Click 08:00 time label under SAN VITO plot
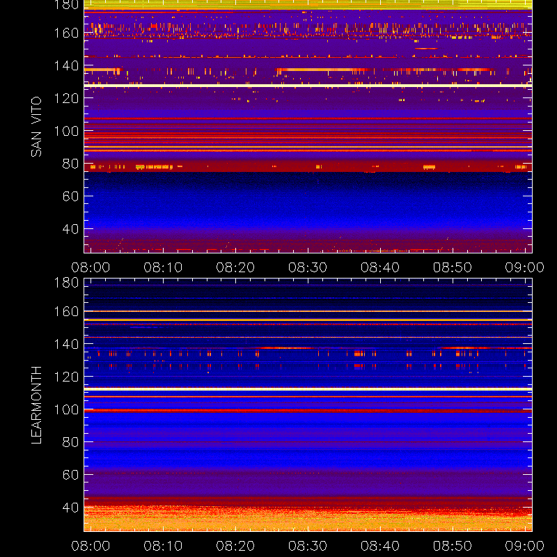This screenshot has height=557, width=557. coord(91,267)
